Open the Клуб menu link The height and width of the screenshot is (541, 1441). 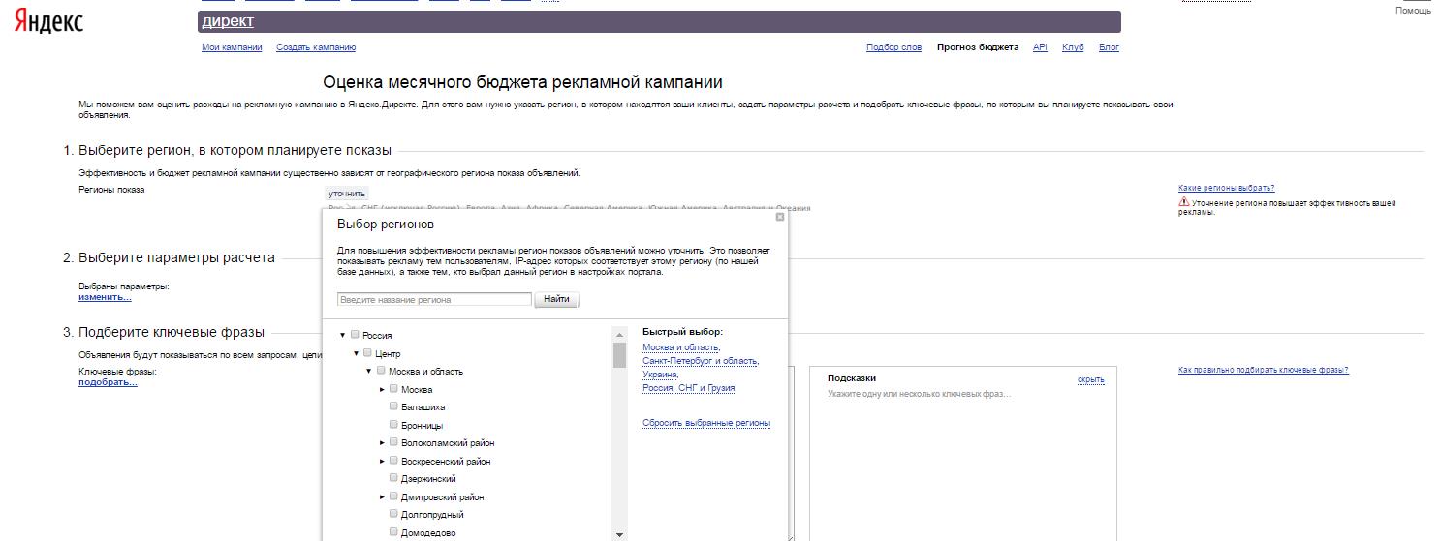coord(1073,47)
